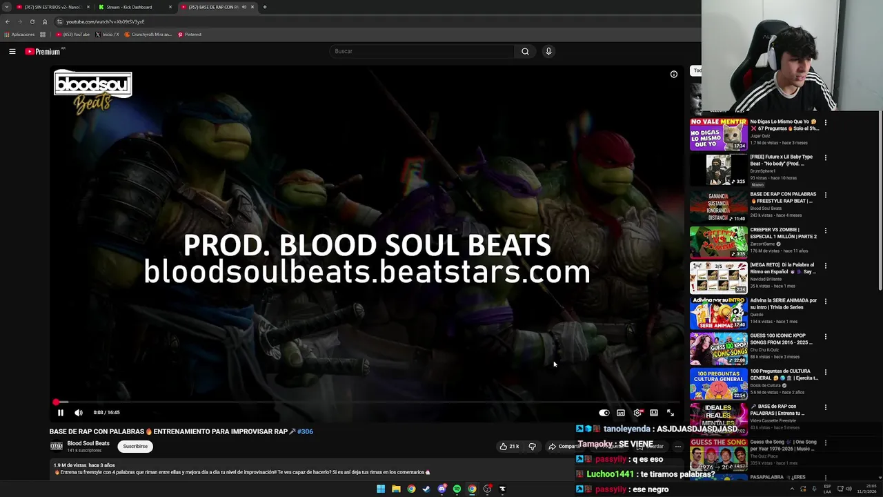Click the search magnifier button

point(525,51)
